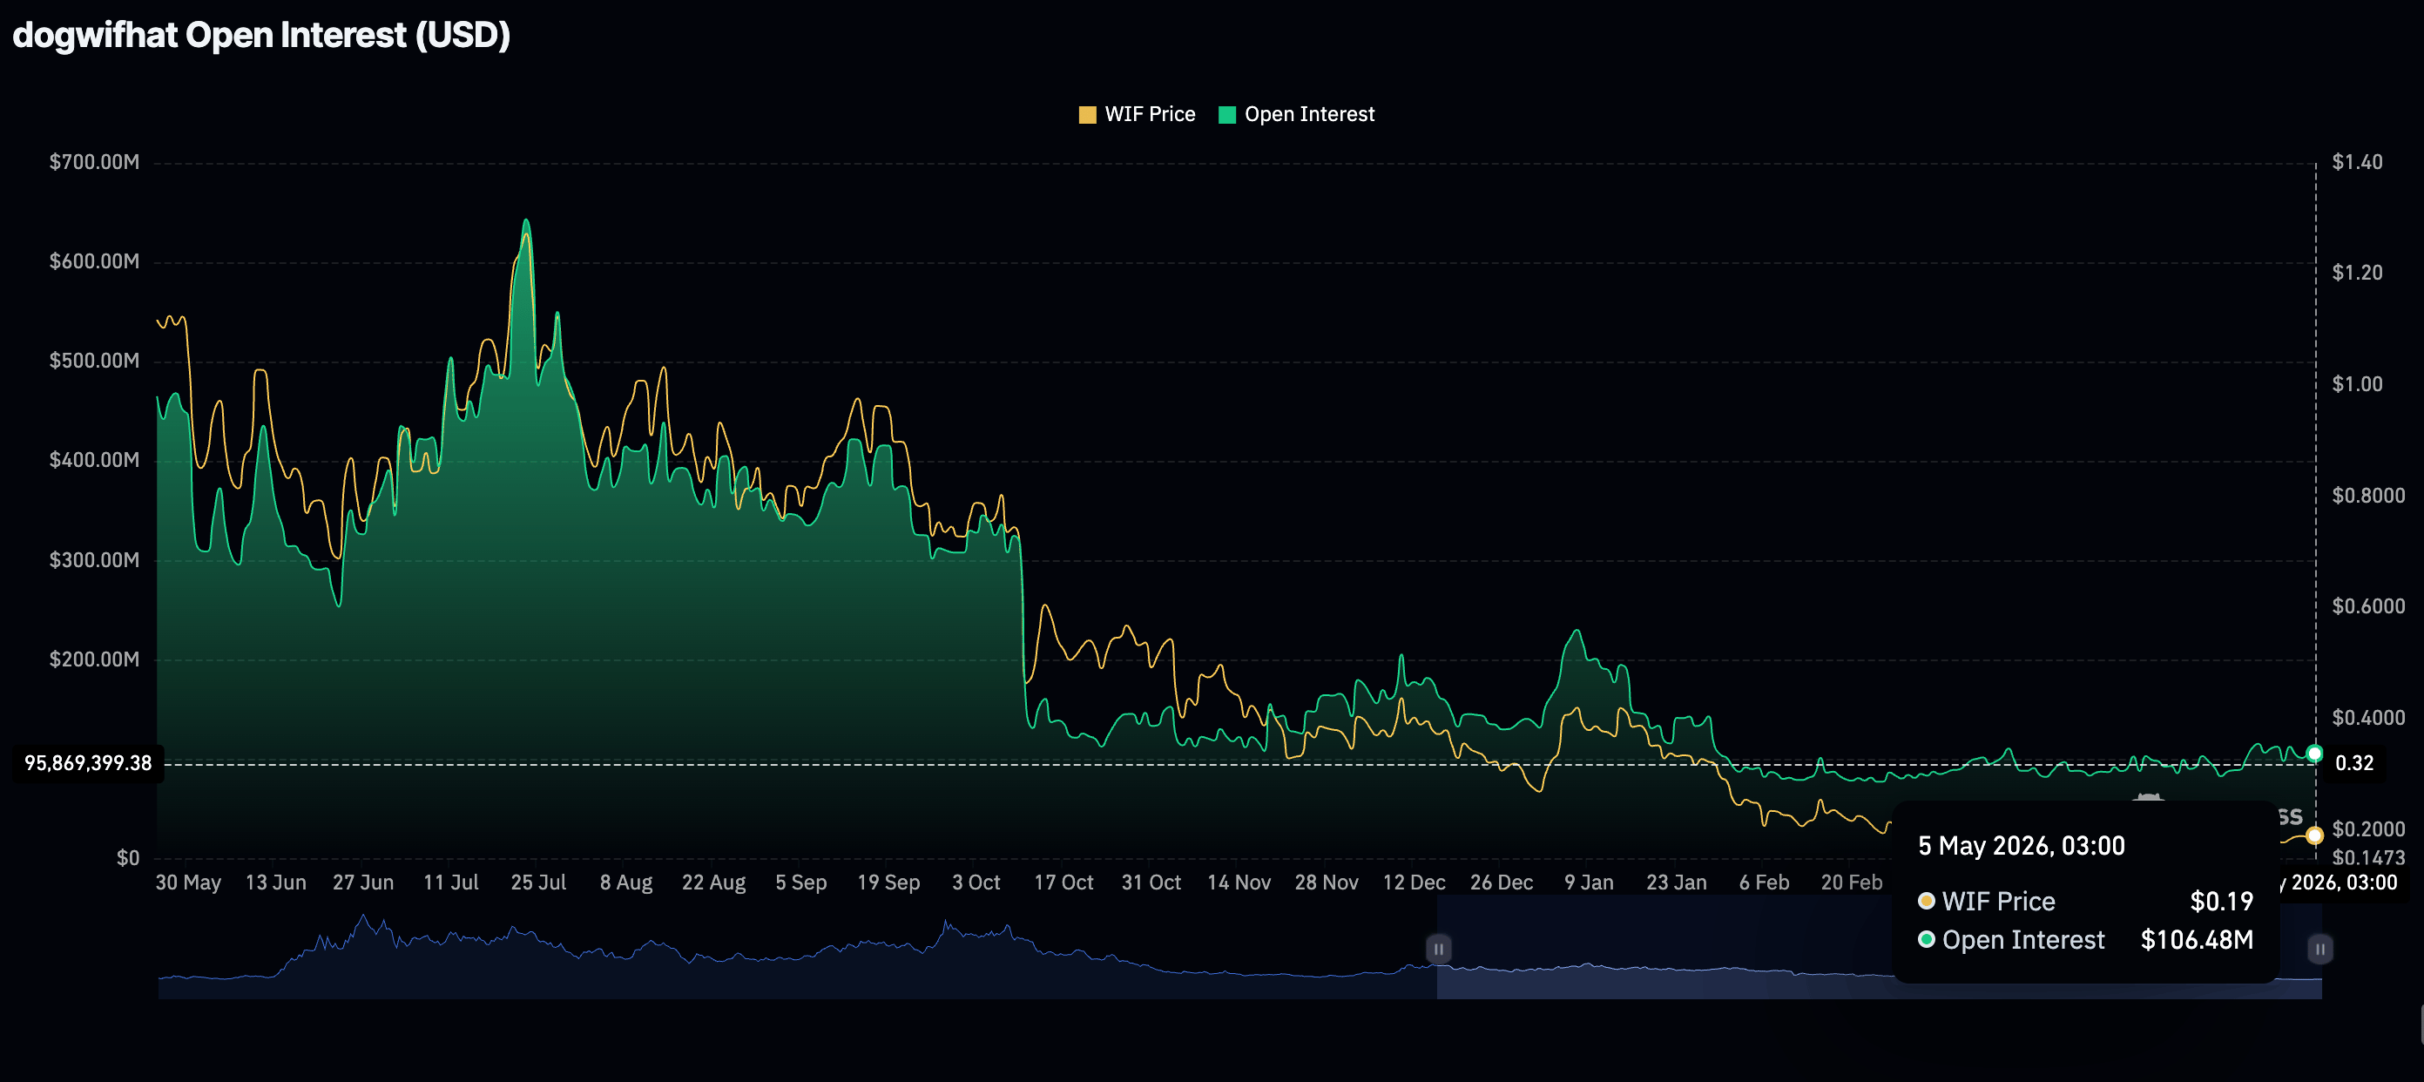Click the $0.6000 right axis label
Screen dimensions: 2424x1082
[2367, 606]
